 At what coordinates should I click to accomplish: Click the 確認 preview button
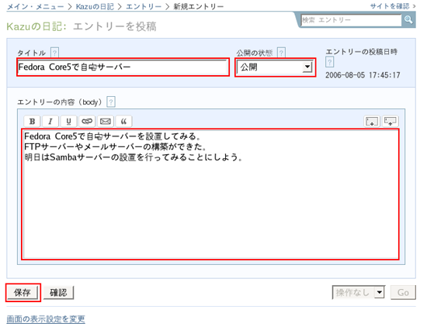58,292
